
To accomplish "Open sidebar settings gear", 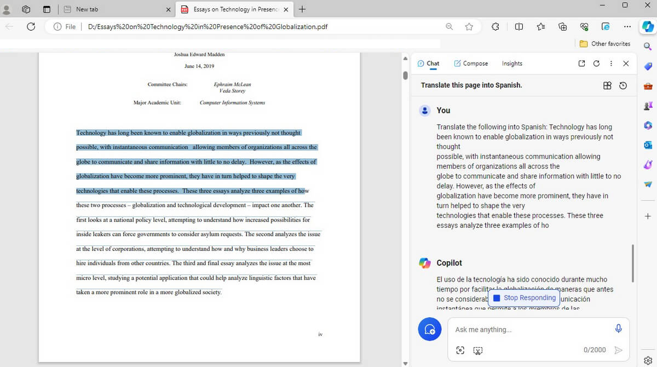I will pos(648,359).
